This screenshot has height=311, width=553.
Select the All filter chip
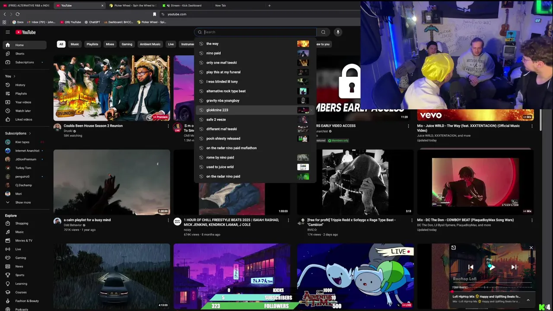pyautogui.click(x=61, y=44)
